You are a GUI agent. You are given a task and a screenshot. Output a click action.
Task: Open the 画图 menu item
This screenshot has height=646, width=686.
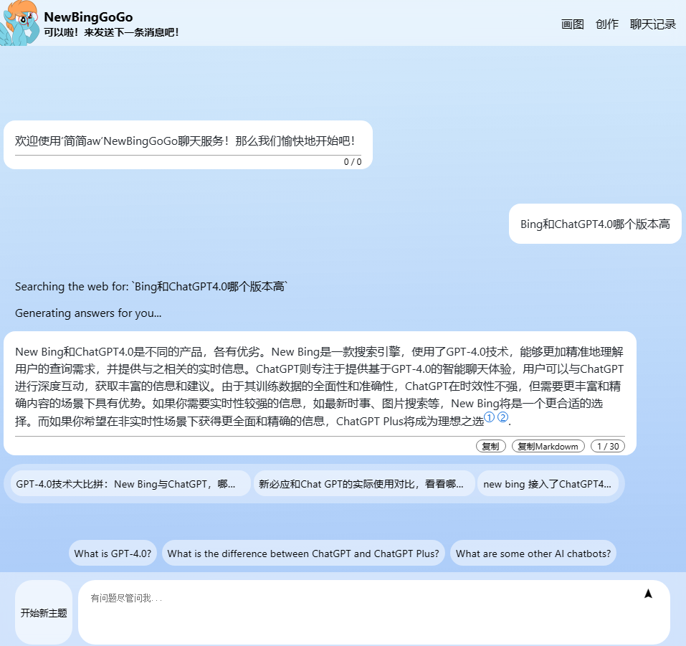click(x=572, y=24)
